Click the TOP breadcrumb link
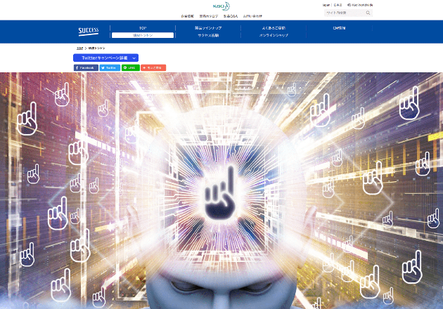The height and width of the screenshot is (309, 443). pos(79,48)
